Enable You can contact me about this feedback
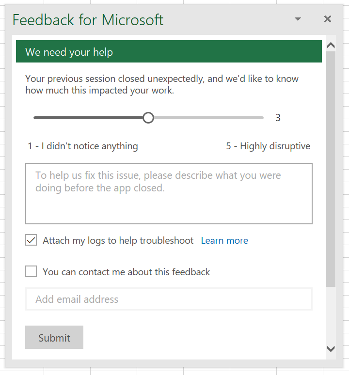The width and height of the screenshot is (349, 375). tap(31, 271)
